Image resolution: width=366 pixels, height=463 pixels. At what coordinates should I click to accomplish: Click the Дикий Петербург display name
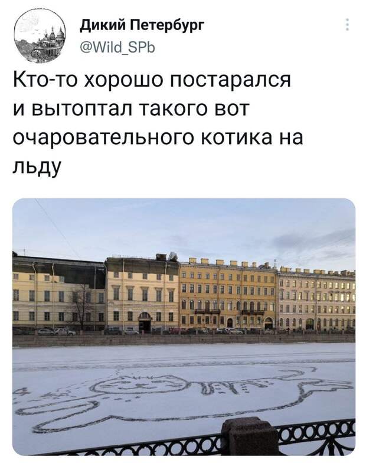142,26
